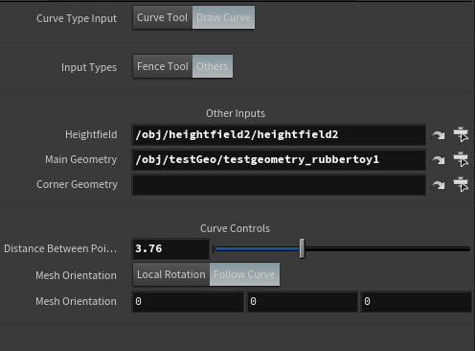
Task: Set Mesh Orientation to Local Rotation
Action: click(171, 274)
